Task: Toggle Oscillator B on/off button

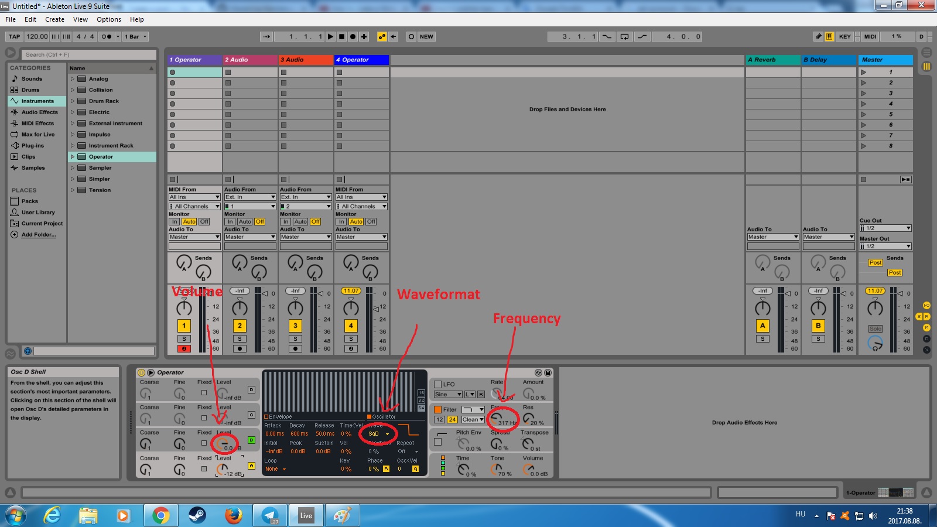Action: tap(251, 440)
